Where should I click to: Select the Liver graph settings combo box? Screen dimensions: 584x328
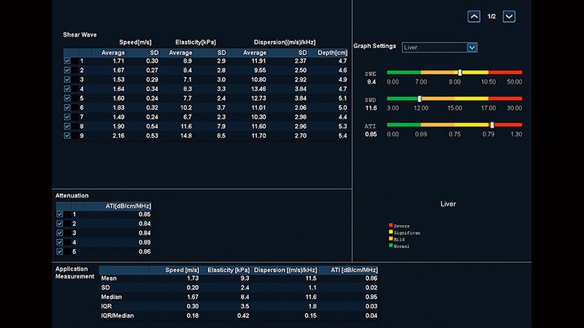point(439,47)
